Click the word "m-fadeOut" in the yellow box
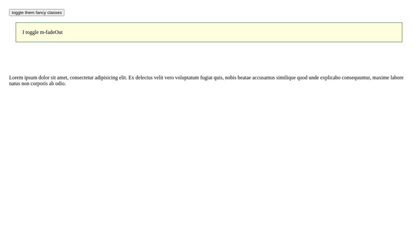Image resolution: width=418 pixels, height=235 pixels. [51, 32]
